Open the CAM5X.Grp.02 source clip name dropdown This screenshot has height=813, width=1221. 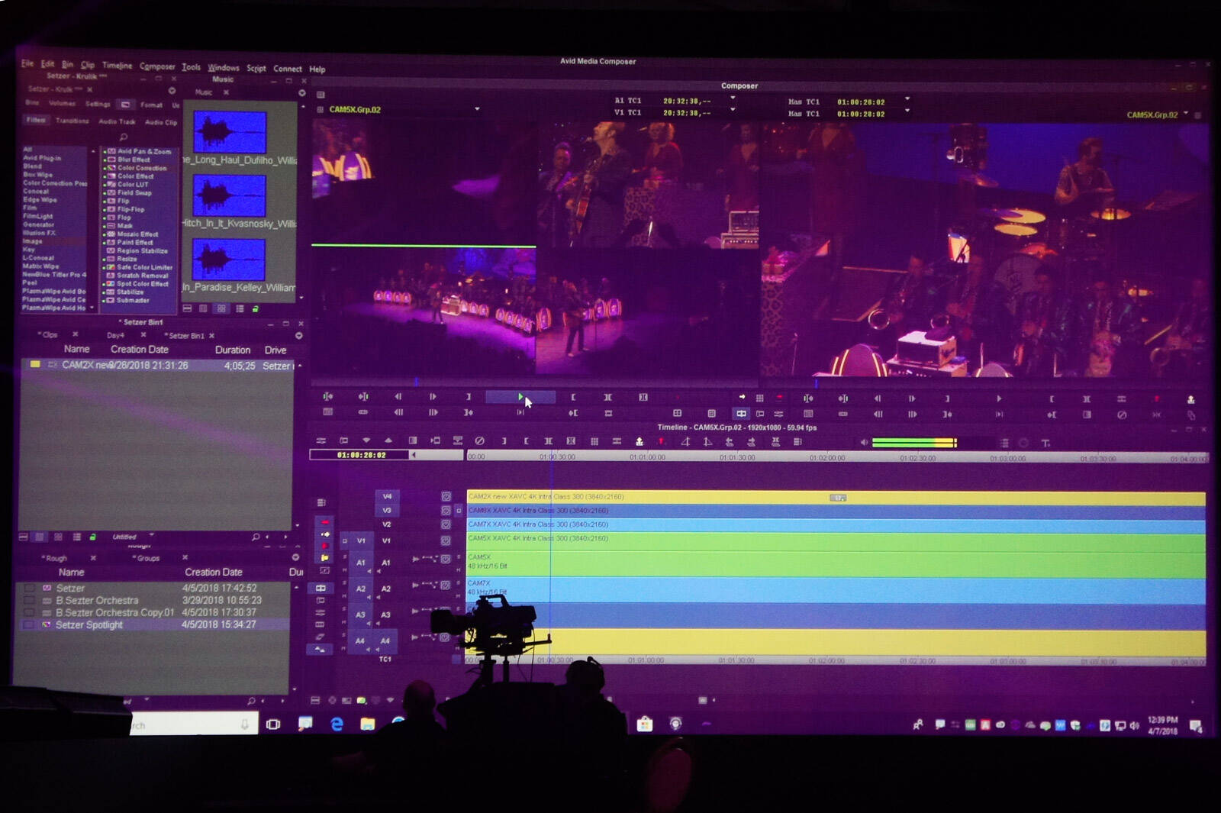[x=477, y=109]
